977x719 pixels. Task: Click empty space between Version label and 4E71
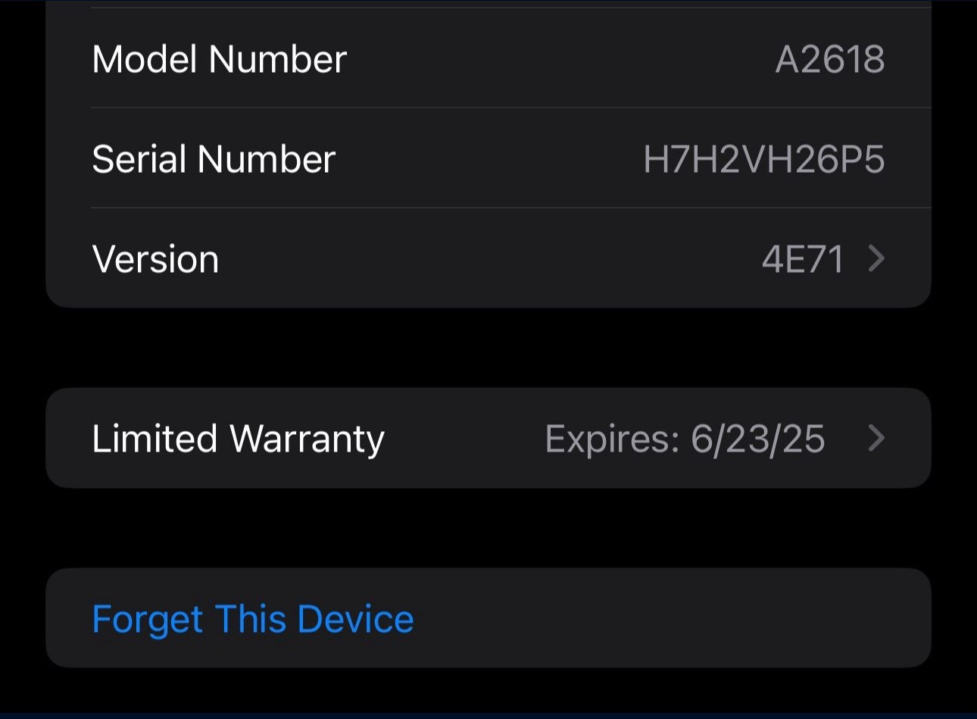tap(485, 259)
